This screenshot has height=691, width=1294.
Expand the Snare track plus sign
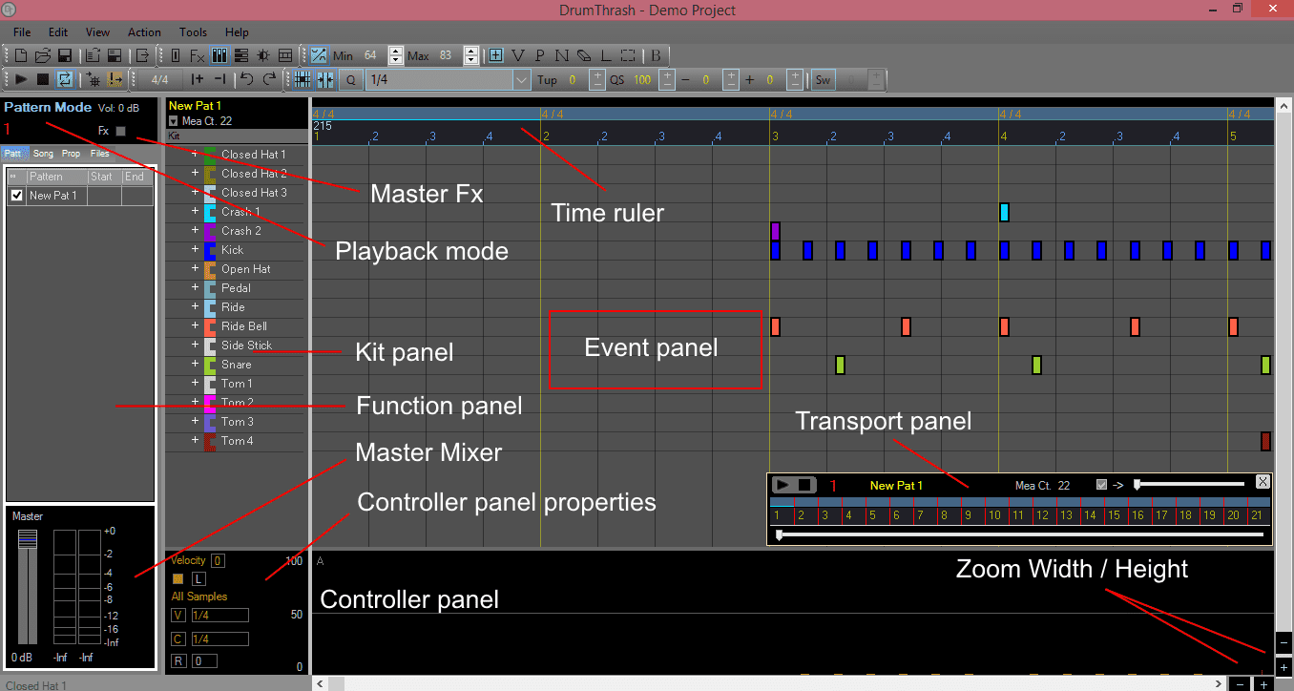tap(195, 364)
